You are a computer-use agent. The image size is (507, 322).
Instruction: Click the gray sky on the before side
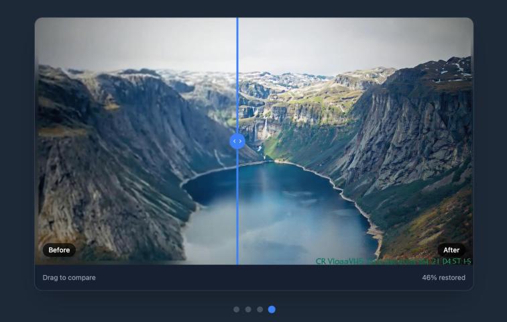[x=134, y=44]
